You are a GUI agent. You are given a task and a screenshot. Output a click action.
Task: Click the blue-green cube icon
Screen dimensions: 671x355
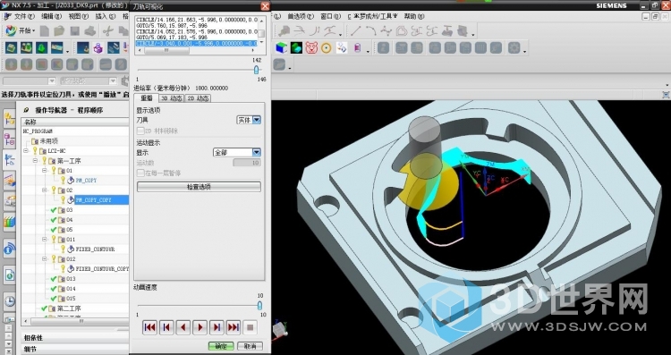point(282,47)
